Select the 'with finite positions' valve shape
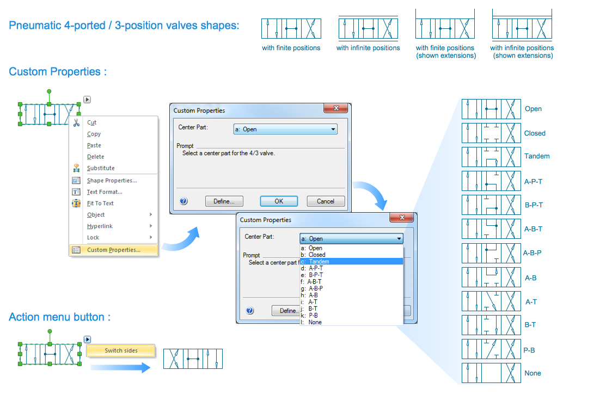 point(291,29)
